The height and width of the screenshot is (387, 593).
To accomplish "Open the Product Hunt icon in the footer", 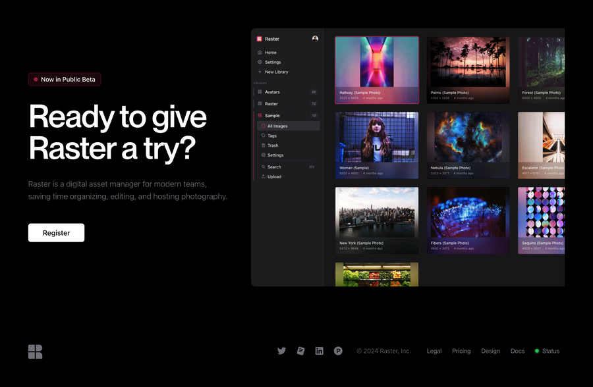I will click(338, 351).
